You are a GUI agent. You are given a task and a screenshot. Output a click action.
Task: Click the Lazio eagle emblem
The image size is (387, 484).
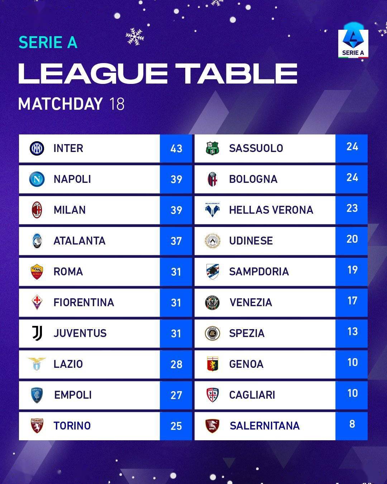[37, 364]
